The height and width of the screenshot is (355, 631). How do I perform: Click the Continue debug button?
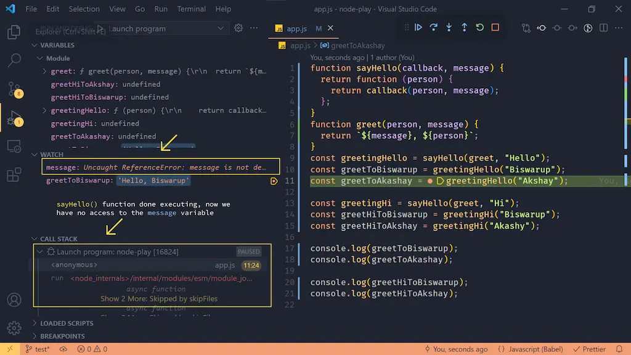click(x=418, y=27)
